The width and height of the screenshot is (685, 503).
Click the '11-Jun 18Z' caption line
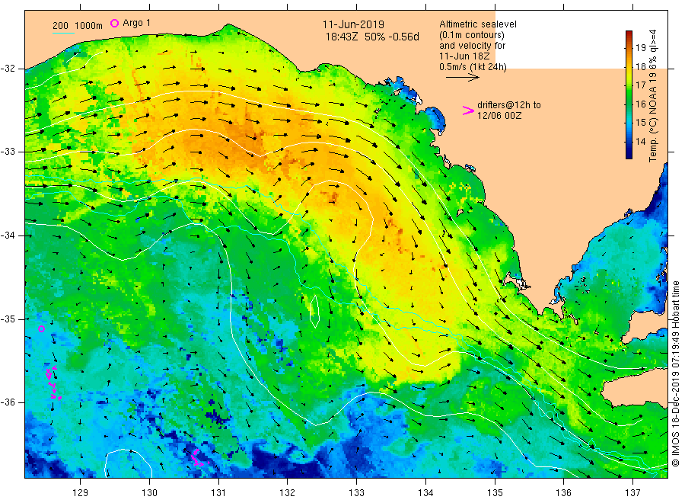(464, 56)
